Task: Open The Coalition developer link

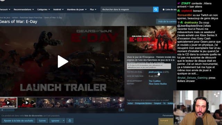Action: click(155, 81)
